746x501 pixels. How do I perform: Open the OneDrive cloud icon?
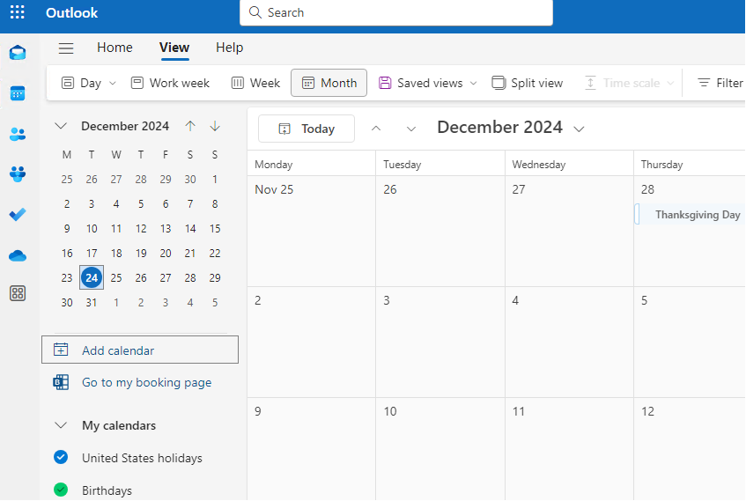tap(18, 255)
